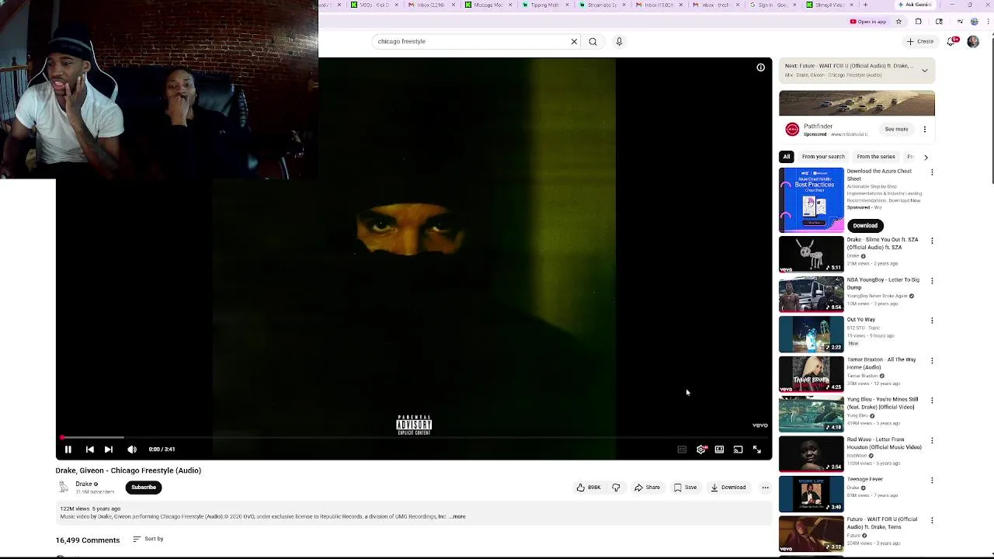
Task: Like the video (898K)
Action: pos(589,488)
